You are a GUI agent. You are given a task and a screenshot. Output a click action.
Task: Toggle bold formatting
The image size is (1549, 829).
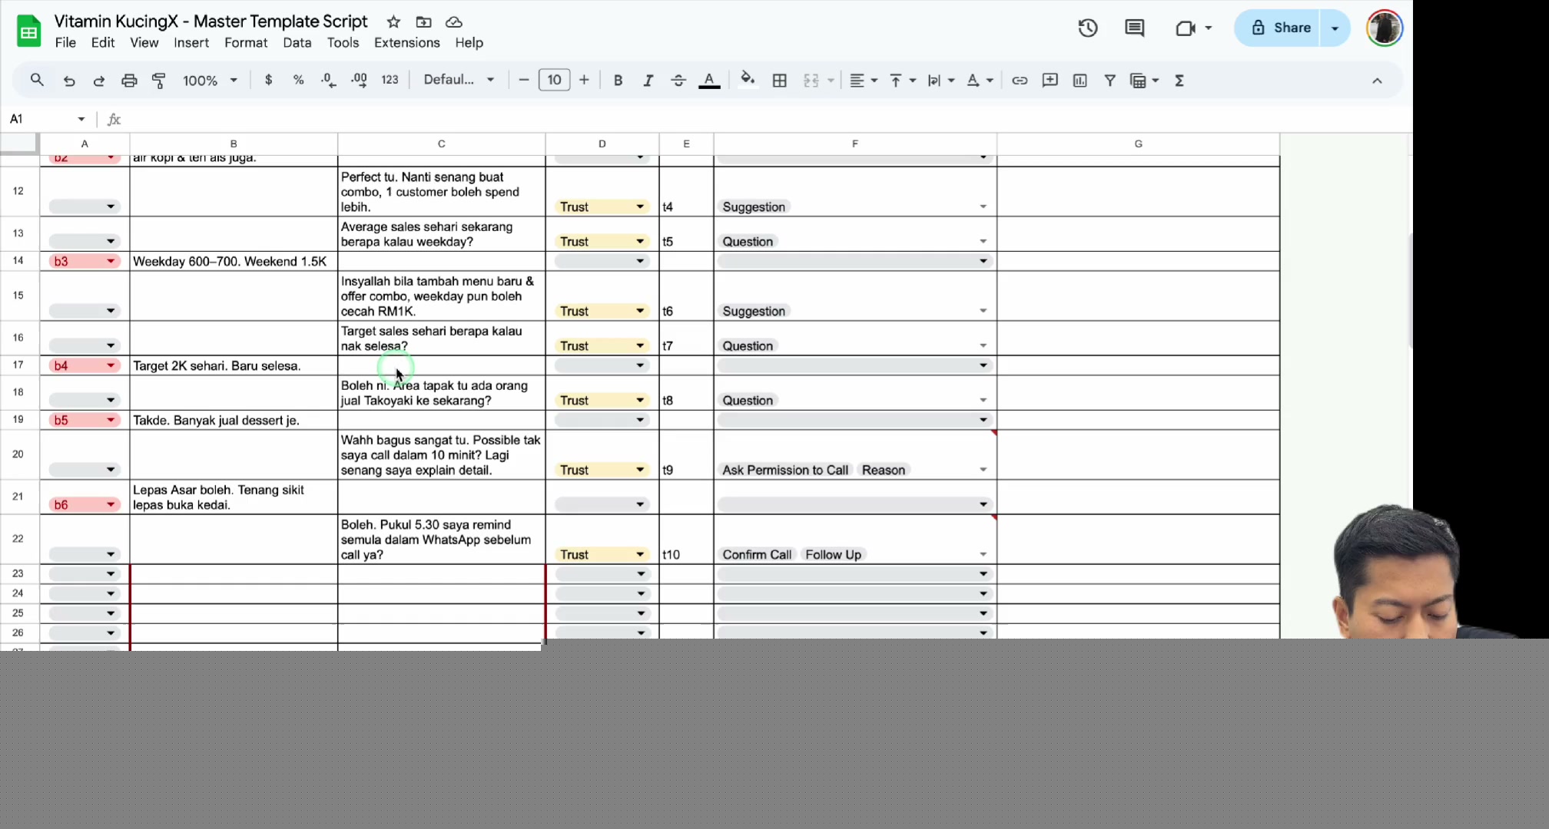click(x=618, y=80)
